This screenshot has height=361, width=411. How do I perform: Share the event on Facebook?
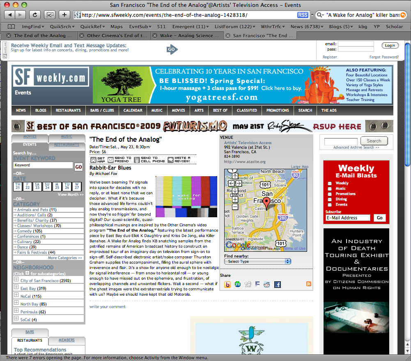pos(277,285)
